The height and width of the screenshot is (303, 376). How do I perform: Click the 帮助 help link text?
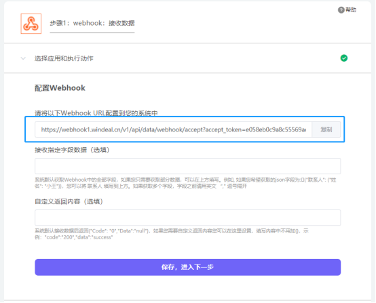pyautogui.click(x=351, y=9)
